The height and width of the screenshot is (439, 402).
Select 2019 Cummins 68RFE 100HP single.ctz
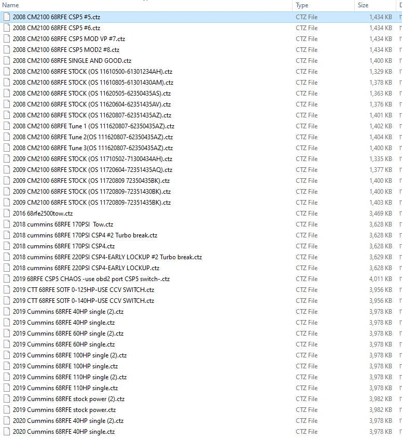click(65, 366)
